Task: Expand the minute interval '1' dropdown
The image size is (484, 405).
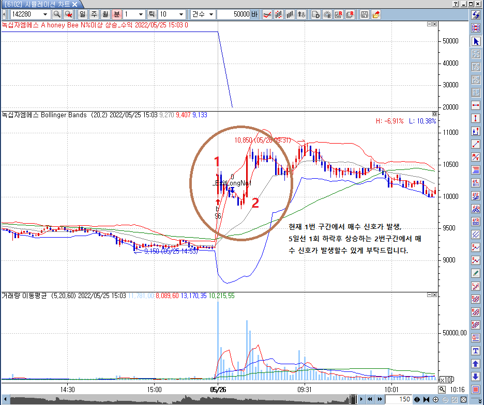Action: 142,14
